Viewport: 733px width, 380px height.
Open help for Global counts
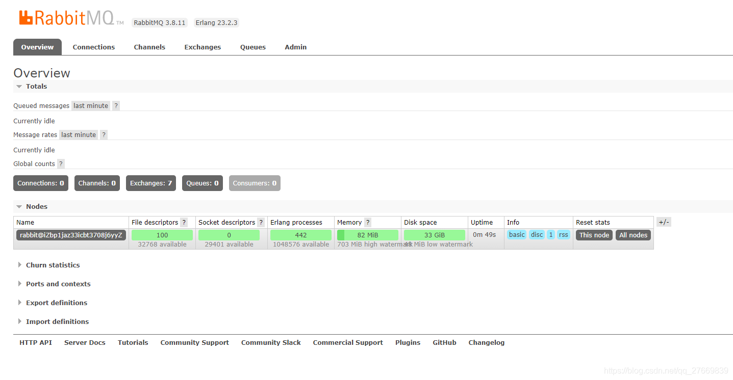[x=61, y=164]
